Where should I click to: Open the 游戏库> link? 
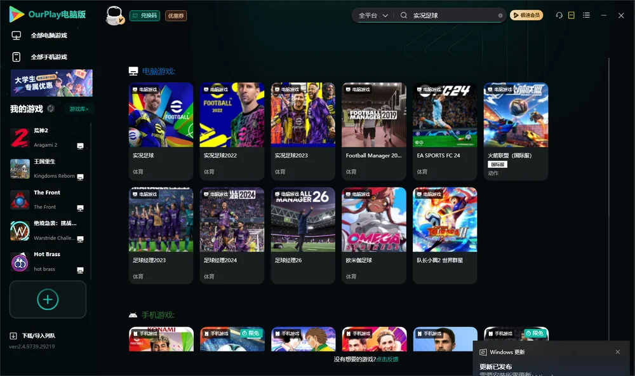click(79, 109)
